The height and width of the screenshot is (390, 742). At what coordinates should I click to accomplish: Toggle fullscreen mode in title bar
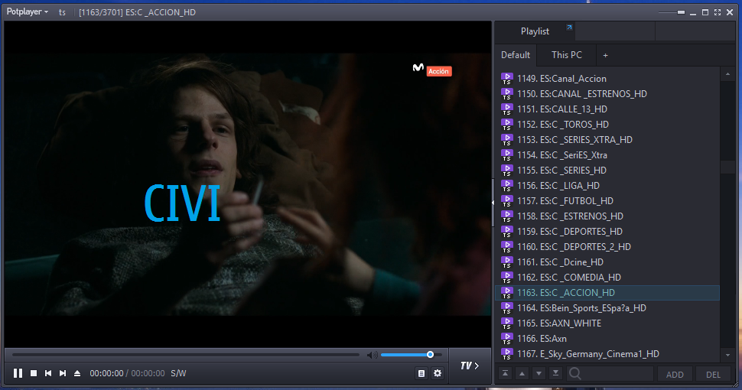tap(717, 12)
